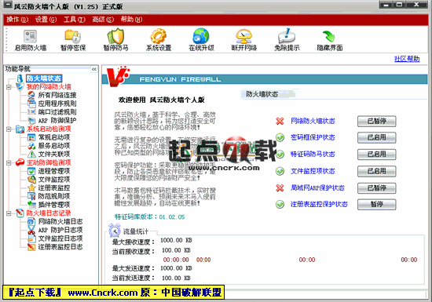Collapse 防火墙日志记录 tree node
This screenshot has width=432, height=302.
[x=9, y=213]
